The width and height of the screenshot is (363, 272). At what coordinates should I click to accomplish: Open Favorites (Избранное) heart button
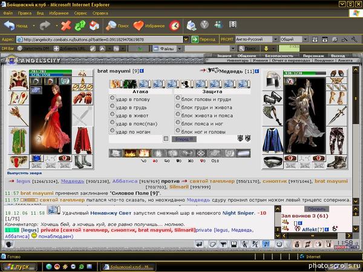[149, 25]
